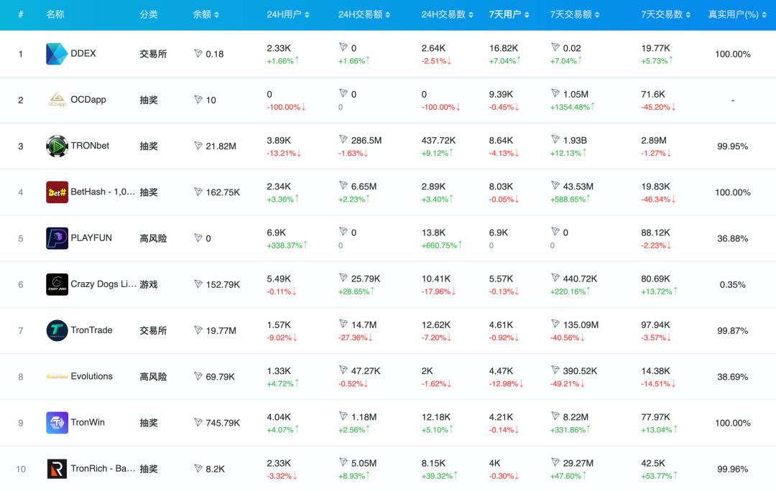Click the 16.82K 7-day users value
The image size is (776, 491).
(503, 48)
